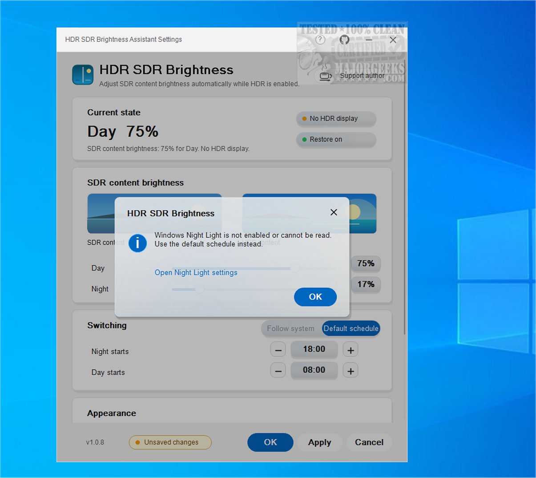Increase Night starts time with plus button

point(351,350)
